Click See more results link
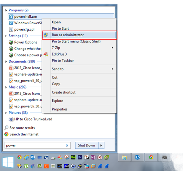Screen dimensions: 183x171 [x=22, y=128]
